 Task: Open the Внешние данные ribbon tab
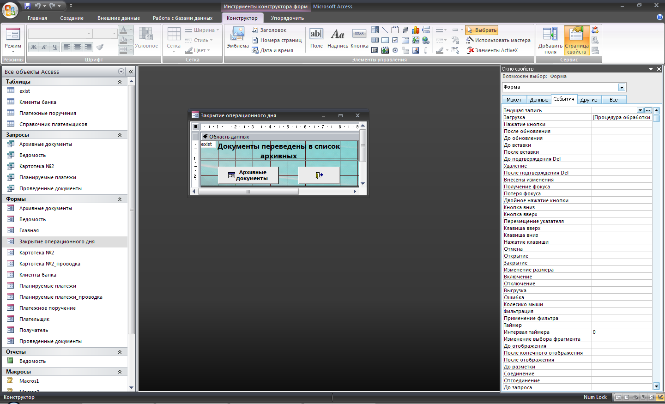(119, 18)
